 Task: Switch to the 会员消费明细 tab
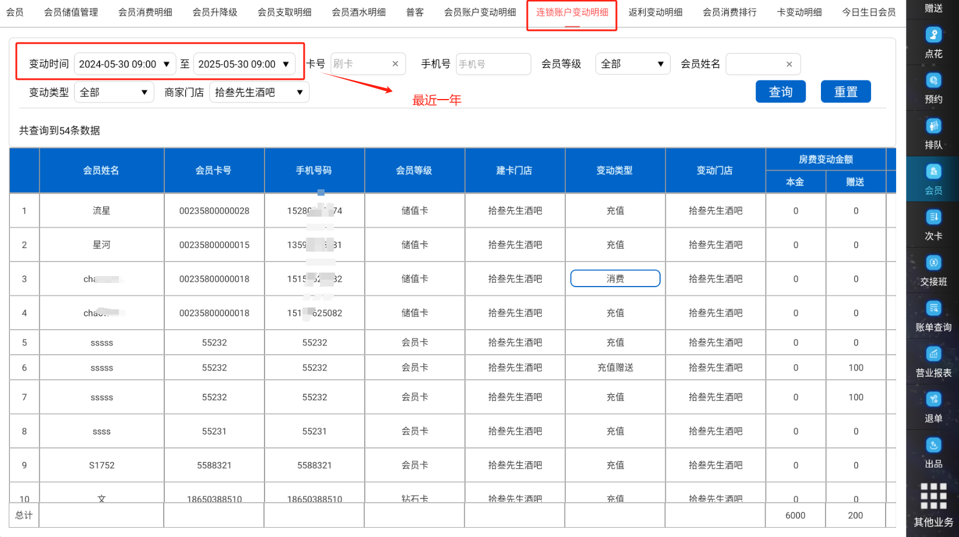click(145, 12)
